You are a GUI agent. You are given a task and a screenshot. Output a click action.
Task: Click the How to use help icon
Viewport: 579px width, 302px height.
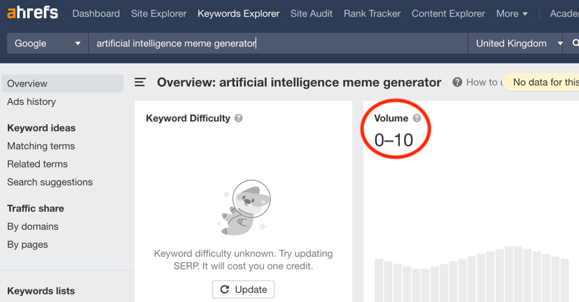(x=457, y=83)
